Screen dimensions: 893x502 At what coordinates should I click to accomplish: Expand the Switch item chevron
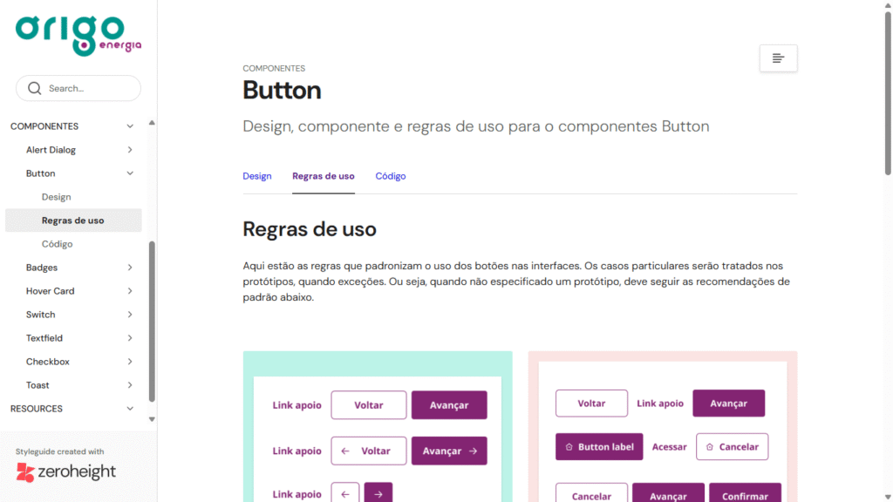pos(130,315)
